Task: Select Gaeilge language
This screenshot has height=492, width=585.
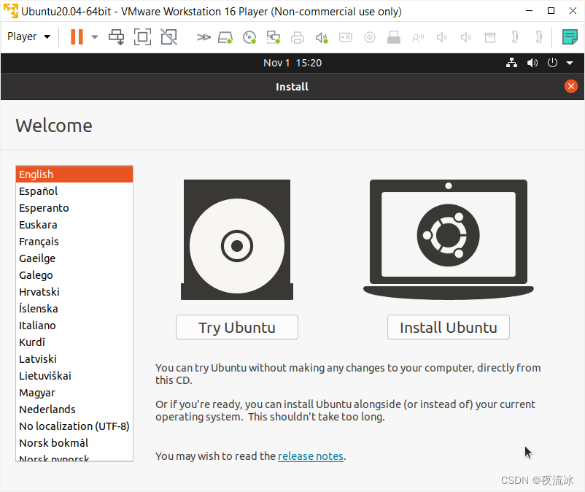Action: pos(74,258)
